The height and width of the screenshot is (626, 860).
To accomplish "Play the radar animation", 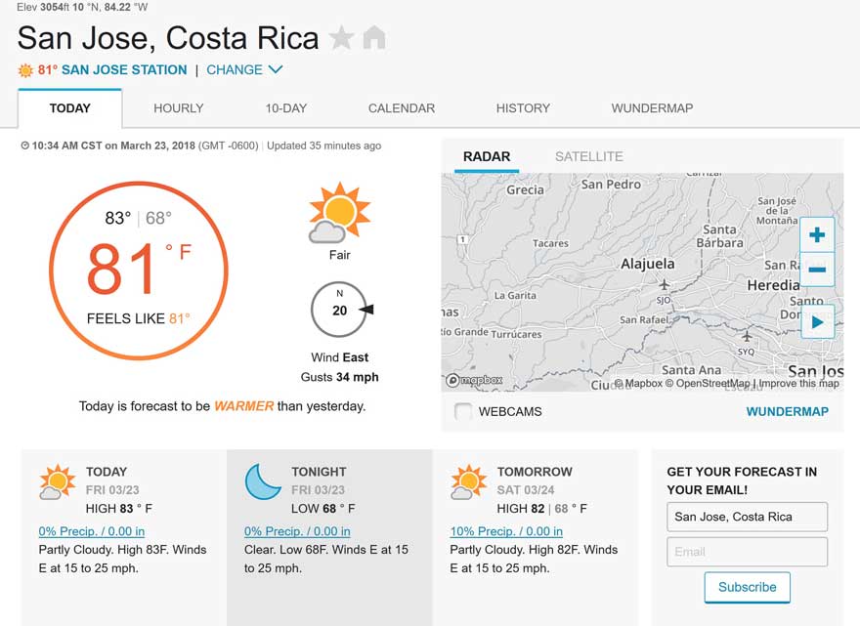I will coord(817,321).
